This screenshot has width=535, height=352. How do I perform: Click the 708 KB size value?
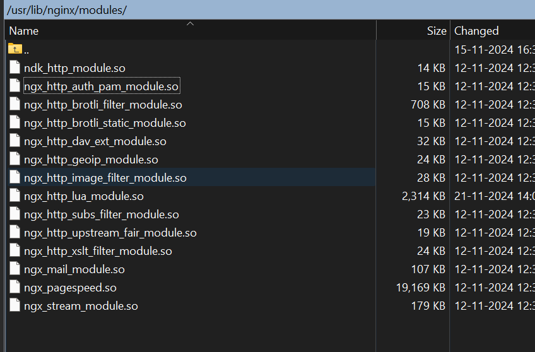click(x=428, y=105)
